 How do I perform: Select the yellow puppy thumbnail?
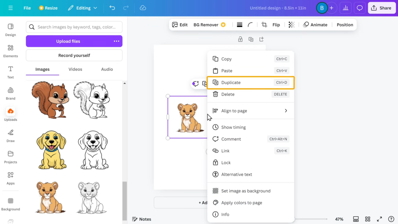(51, 150)
